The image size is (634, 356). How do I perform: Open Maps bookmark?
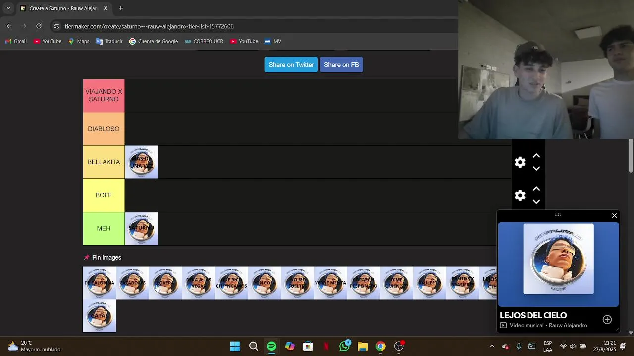pos(79,41)
